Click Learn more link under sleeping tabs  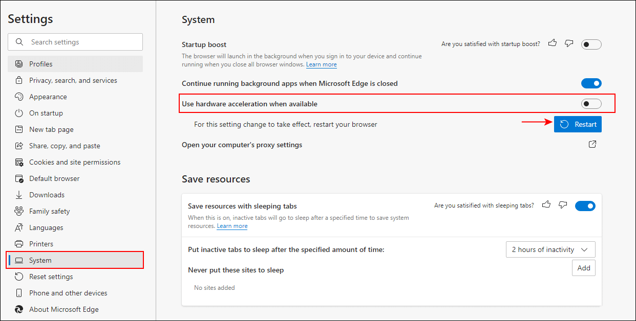coord(232,226)
